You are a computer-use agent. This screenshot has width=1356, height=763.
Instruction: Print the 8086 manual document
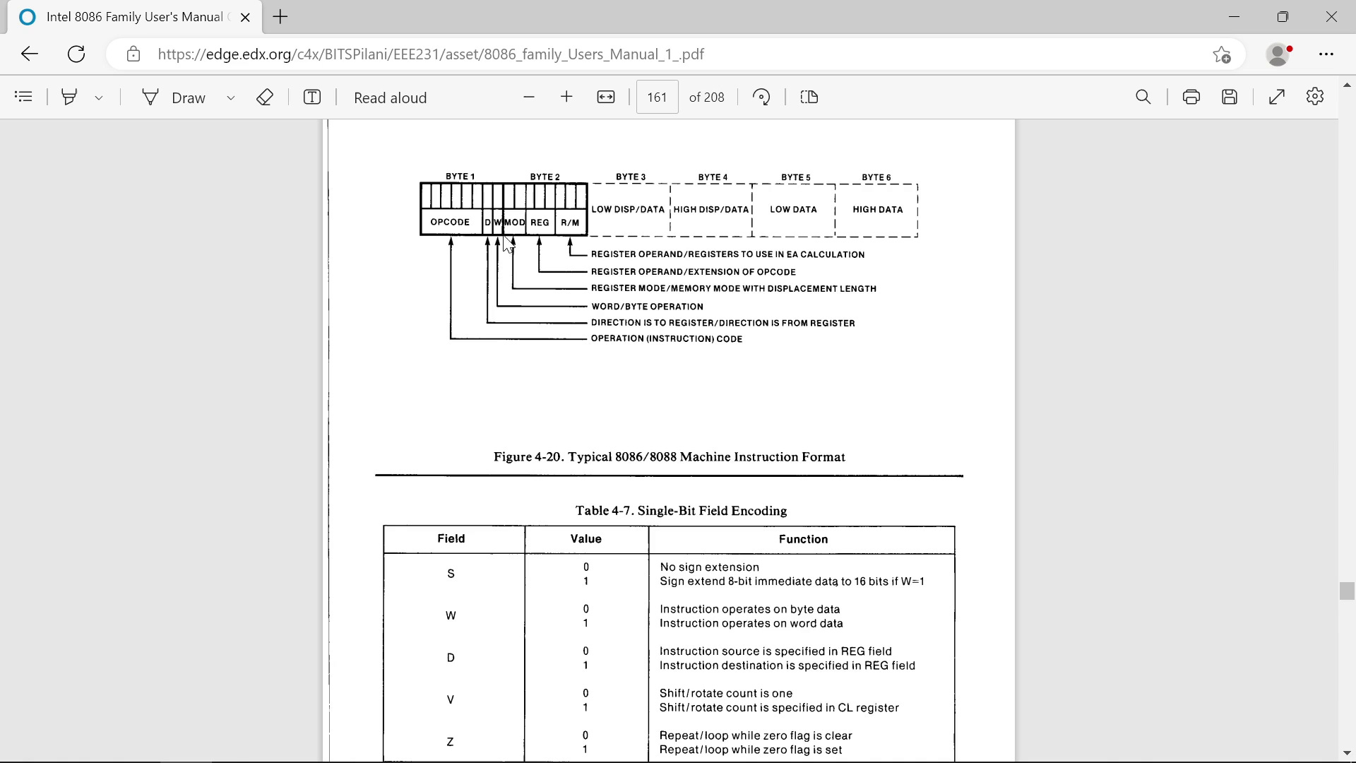1191,97
